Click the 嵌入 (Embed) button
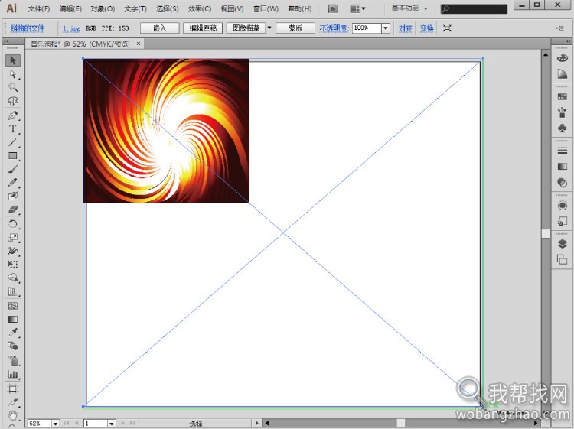The width and height of the screenshot is (574, 429). point(160,28)
